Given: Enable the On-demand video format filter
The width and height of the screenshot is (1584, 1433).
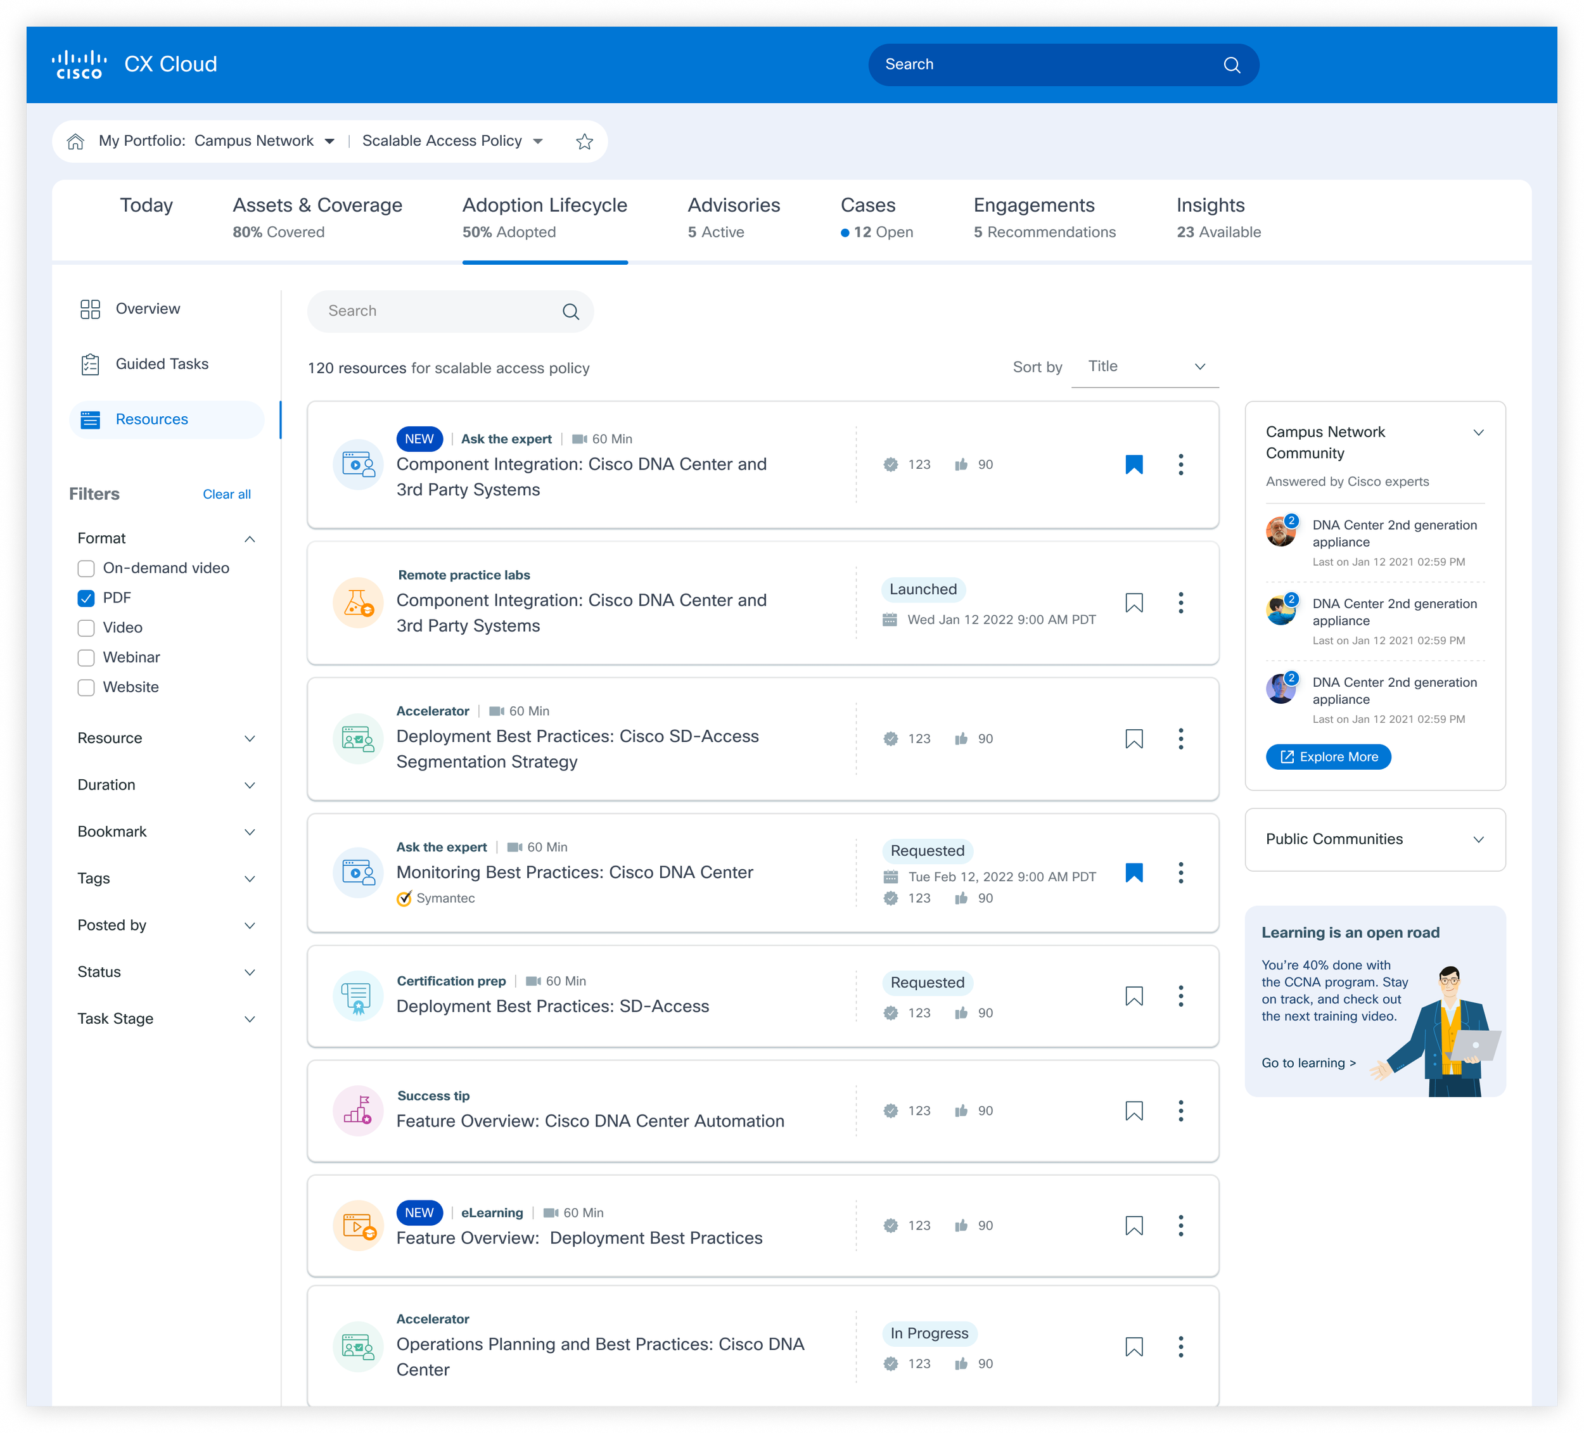Looking at the screenshot, I should click(86, 569).
